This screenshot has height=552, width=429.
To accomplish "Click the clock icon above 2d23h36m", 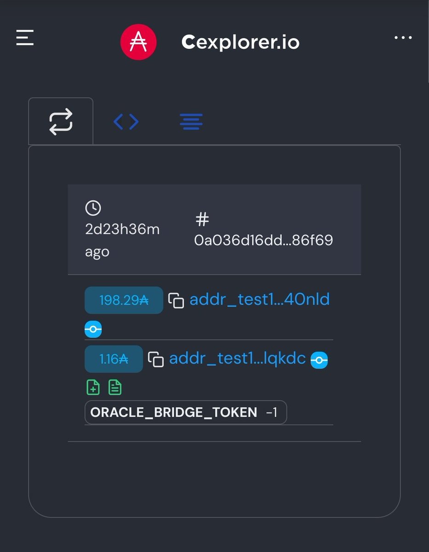I will click(x=93, y=208).
